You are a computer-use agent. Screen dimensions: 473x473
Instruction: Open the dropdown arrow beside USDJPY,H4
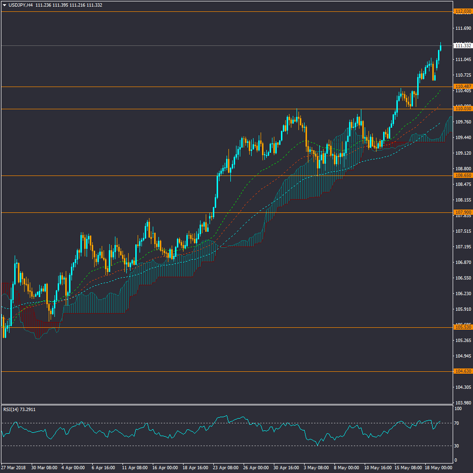tap(5, 5)
